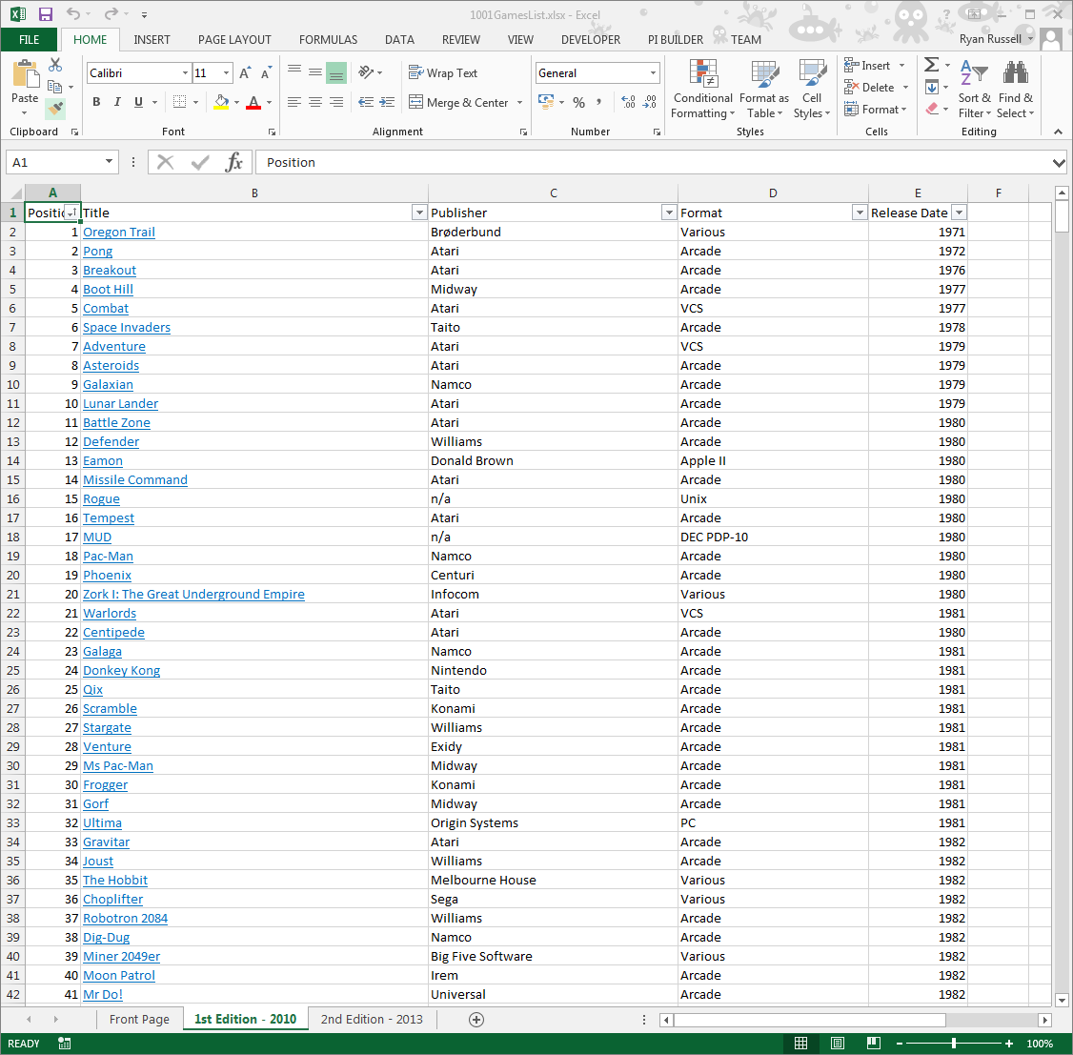
Task: Open the Front Page sheet tab
Action: [x=139, y=1020]
